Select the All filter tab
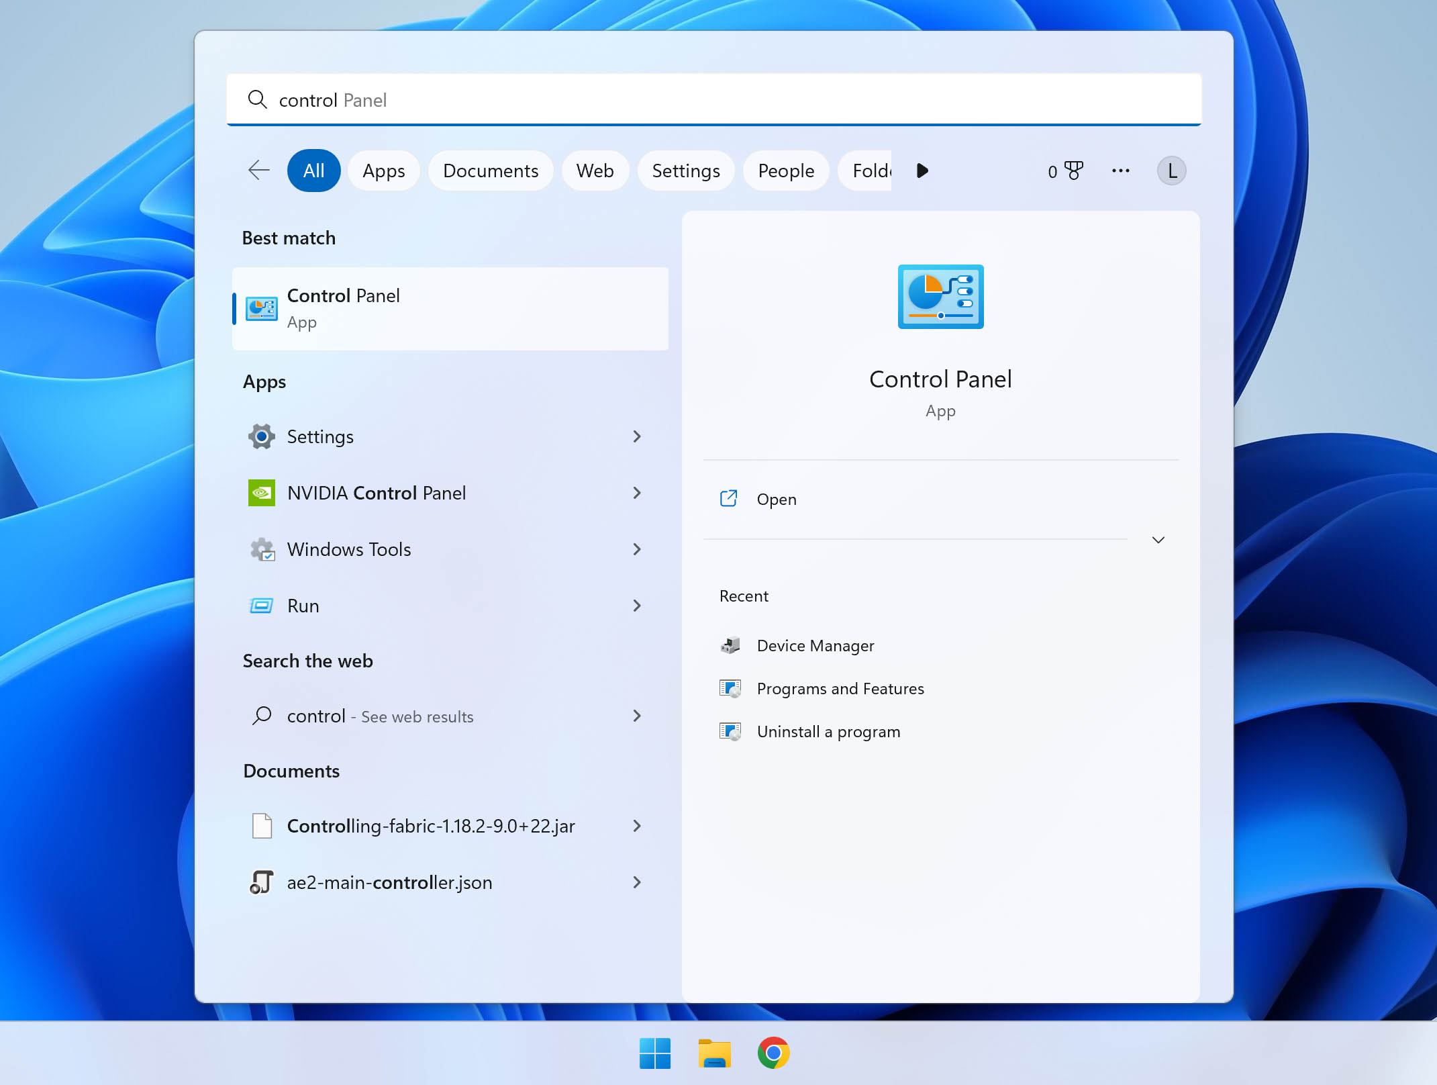 [312, 171]
